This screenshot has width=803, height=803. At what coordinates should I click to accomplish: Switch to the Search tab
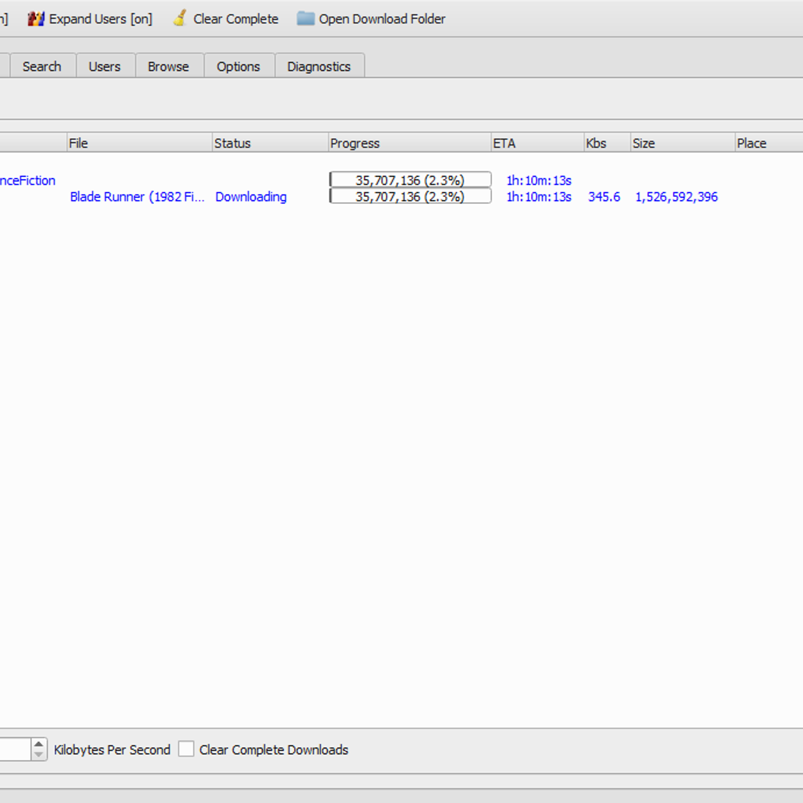point(42,66)
